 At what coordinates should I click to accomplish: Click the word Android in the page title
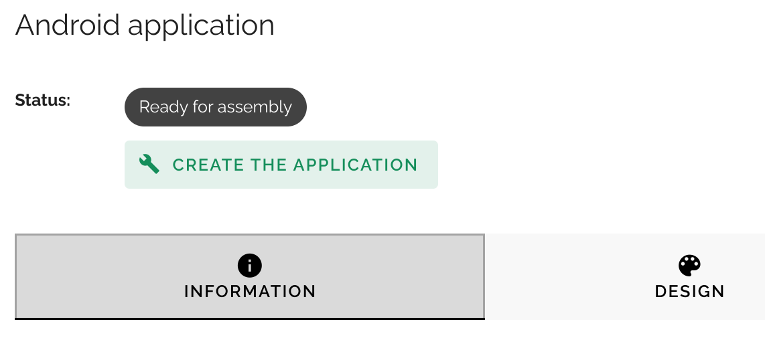click(x=68, y=25)
